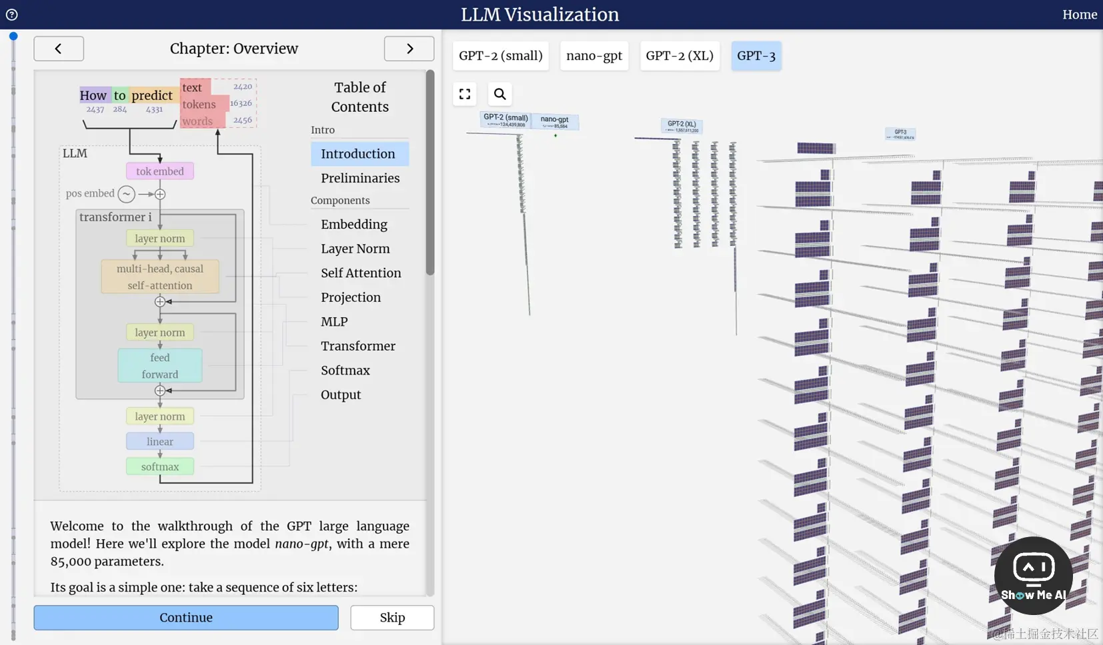The image size is (1103, 645).
Task: Open Introduction in table of contents
Action: [359, 154]
